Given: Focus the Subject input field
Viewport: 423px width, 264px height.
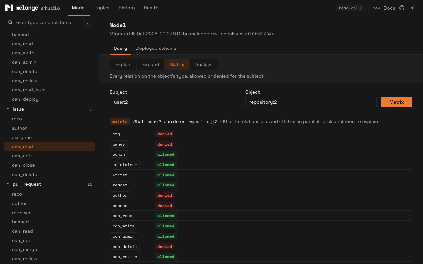Looking at the screenshot, I should tap(175, 102).
